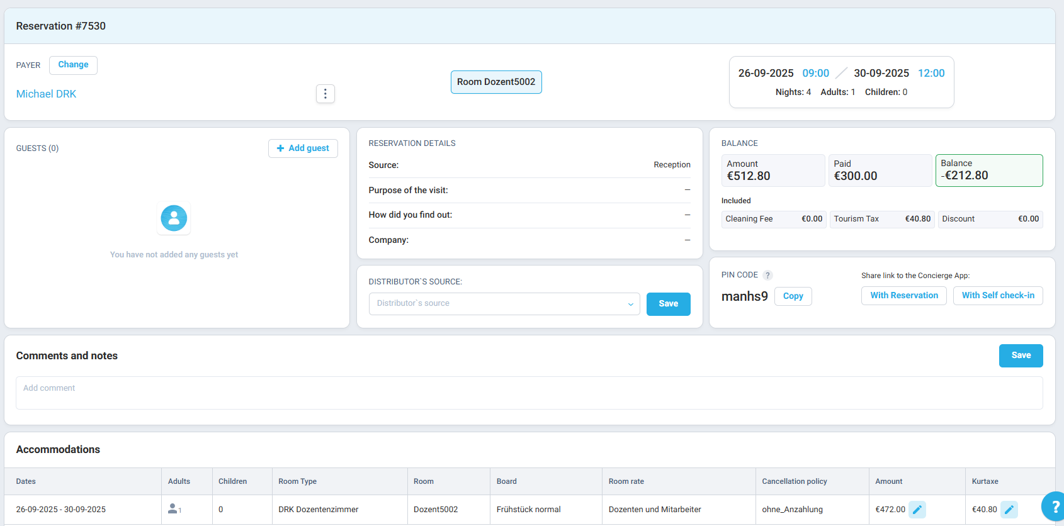Image resolution: width=1064 pixels, height=526 pixels.
Task: Click the How did you find out row
Action: coord(529,215)
